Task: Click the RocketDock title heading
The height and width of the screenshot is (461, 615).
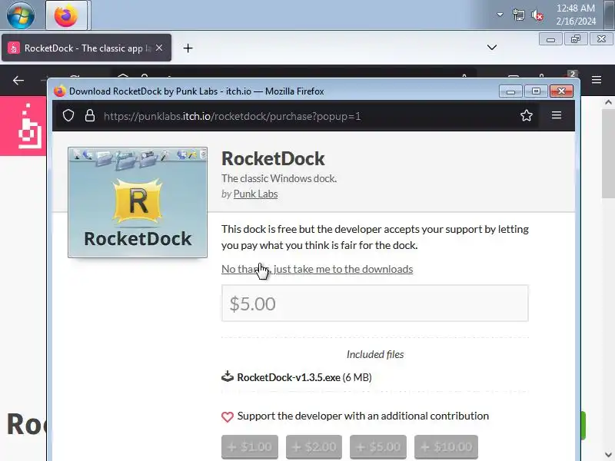Action: pos(273,159)
